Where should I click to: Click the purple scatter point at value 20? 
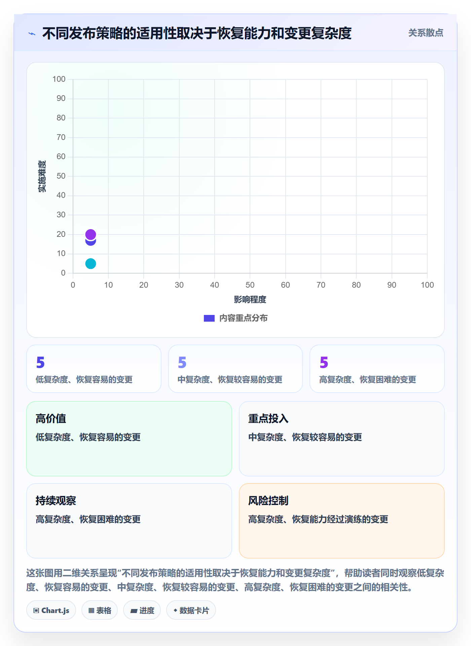[x=90, y=234]
